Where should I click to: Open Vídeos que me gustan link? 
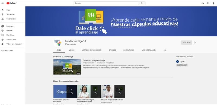click(x=14, y=44)
